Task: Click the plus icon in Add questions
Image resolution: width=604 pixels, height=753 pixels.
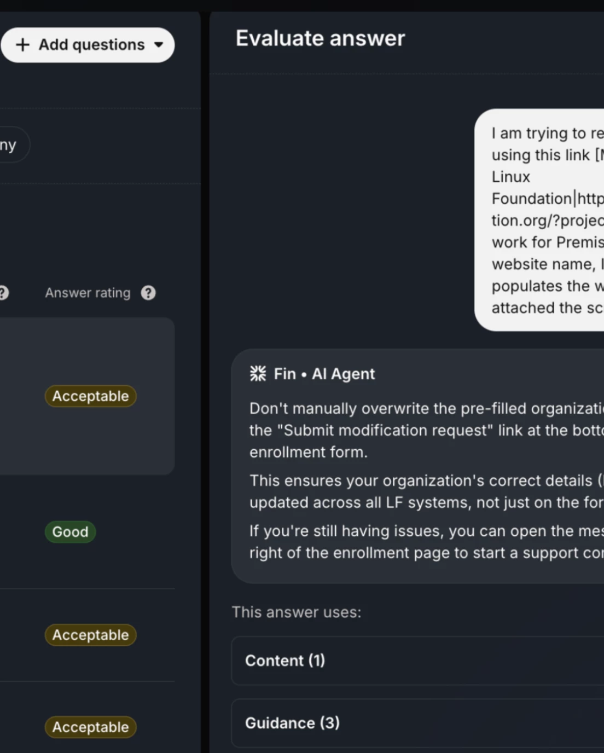Action: (22, 45)
